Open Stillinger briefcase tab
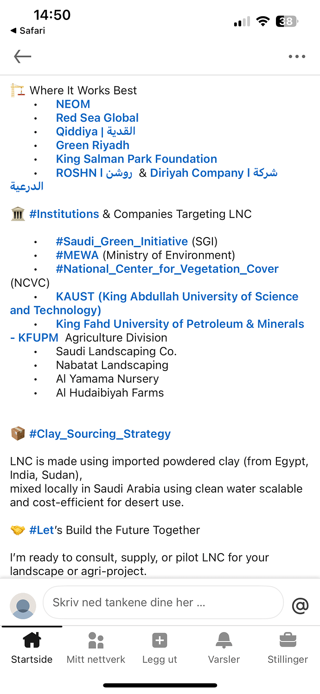This screenshot has width=320, height=694. pos(288,648)
